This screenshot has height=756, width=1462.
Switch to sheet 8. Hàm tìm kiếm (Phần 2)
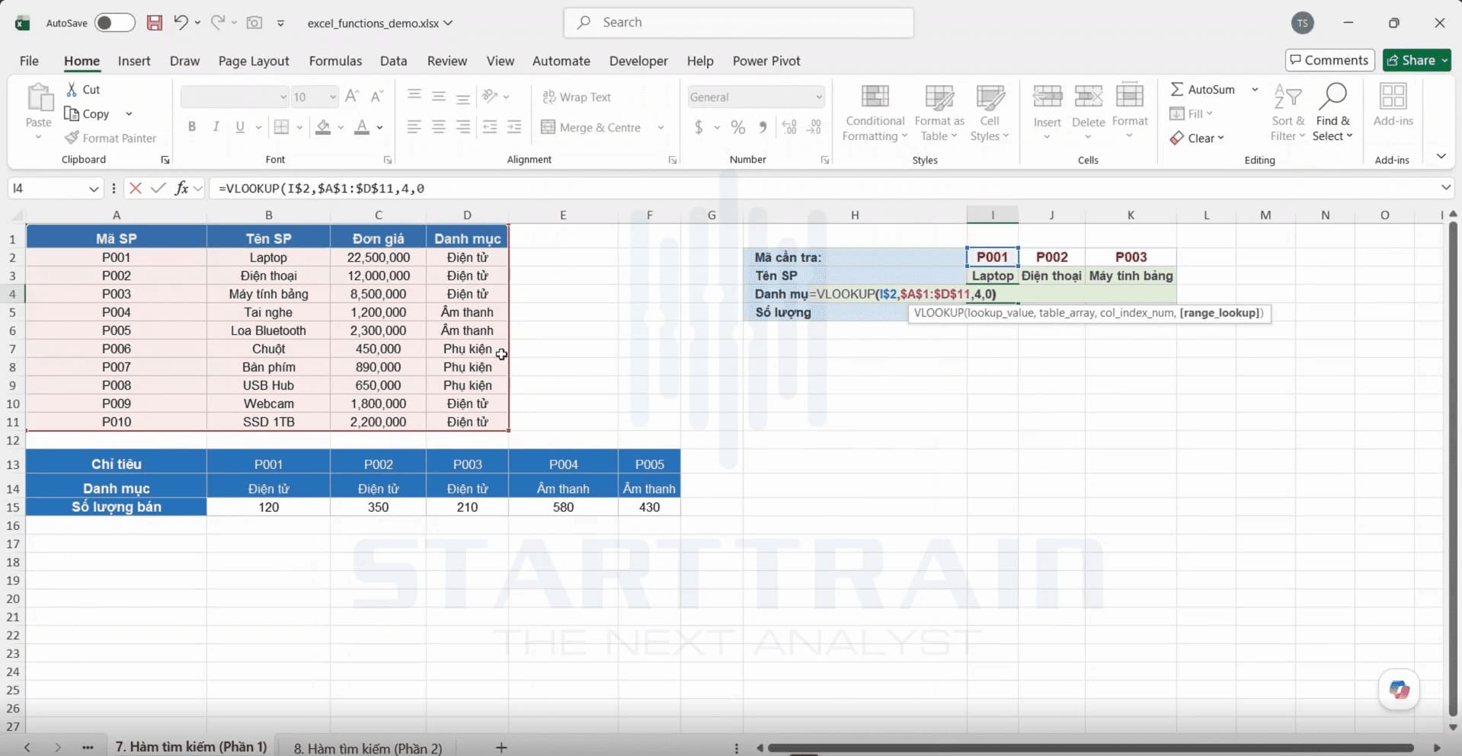(x=368, y=748)
